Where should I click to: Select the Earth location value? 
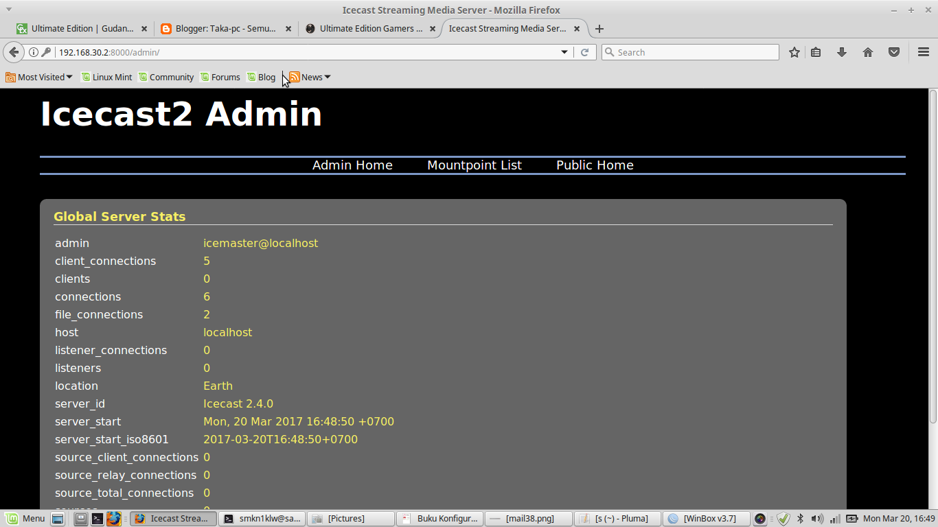click(x=218, y=386)
